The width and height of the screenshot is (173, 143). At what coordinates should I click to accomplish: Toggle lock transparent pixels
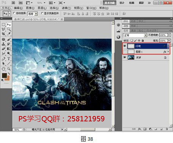click(132, 41)
